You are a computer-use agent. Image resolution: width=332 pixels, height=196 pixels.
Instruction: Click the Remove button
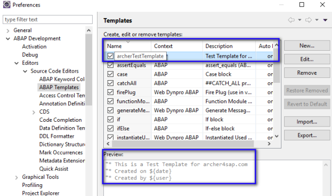tap(307, 73)
